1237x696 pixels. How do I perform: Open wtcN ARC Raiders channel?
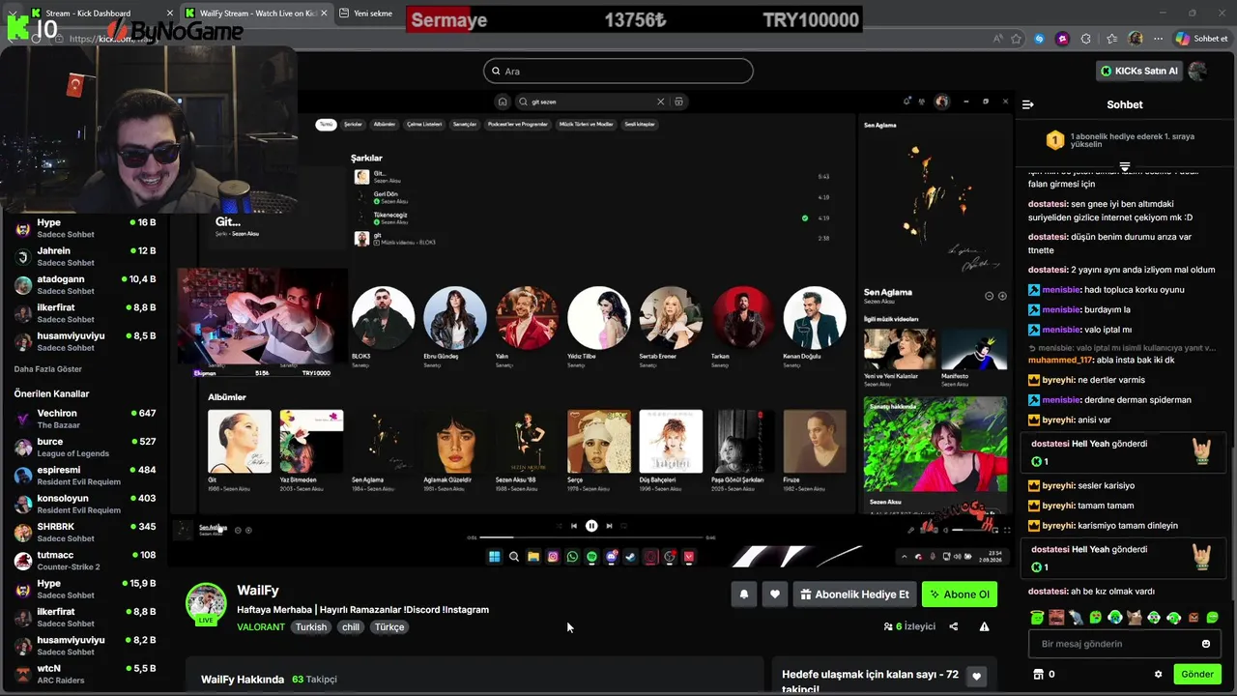click(85, 674)
